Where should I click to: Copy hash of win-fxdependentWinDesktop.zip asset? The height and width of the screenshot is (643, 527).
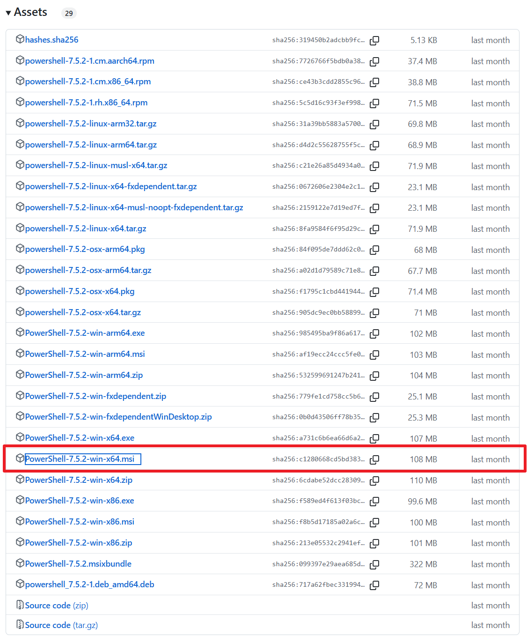pyautogui.click(x=374, y=418)
